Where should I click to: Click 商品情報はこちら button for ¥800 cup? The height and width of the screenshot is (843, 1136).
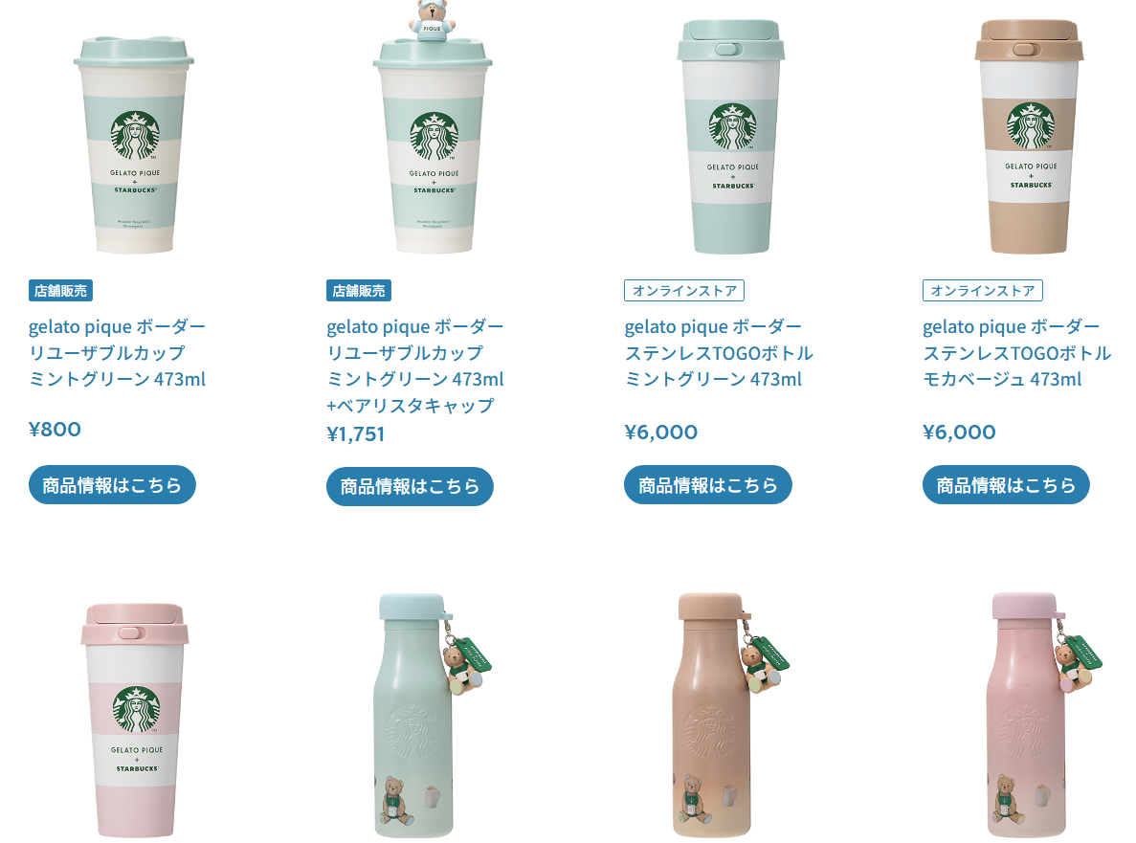tap(112, 484)
